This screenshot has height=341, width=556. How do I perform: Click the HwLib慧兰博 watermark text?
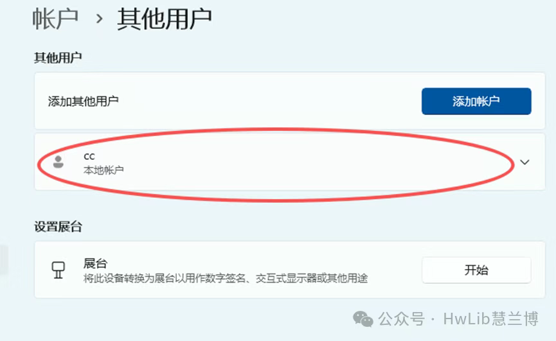490,319
